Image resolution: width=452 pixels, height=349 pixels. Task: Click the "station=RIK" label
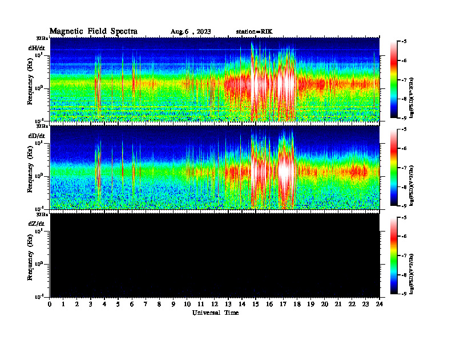click(x=254, y=32)
